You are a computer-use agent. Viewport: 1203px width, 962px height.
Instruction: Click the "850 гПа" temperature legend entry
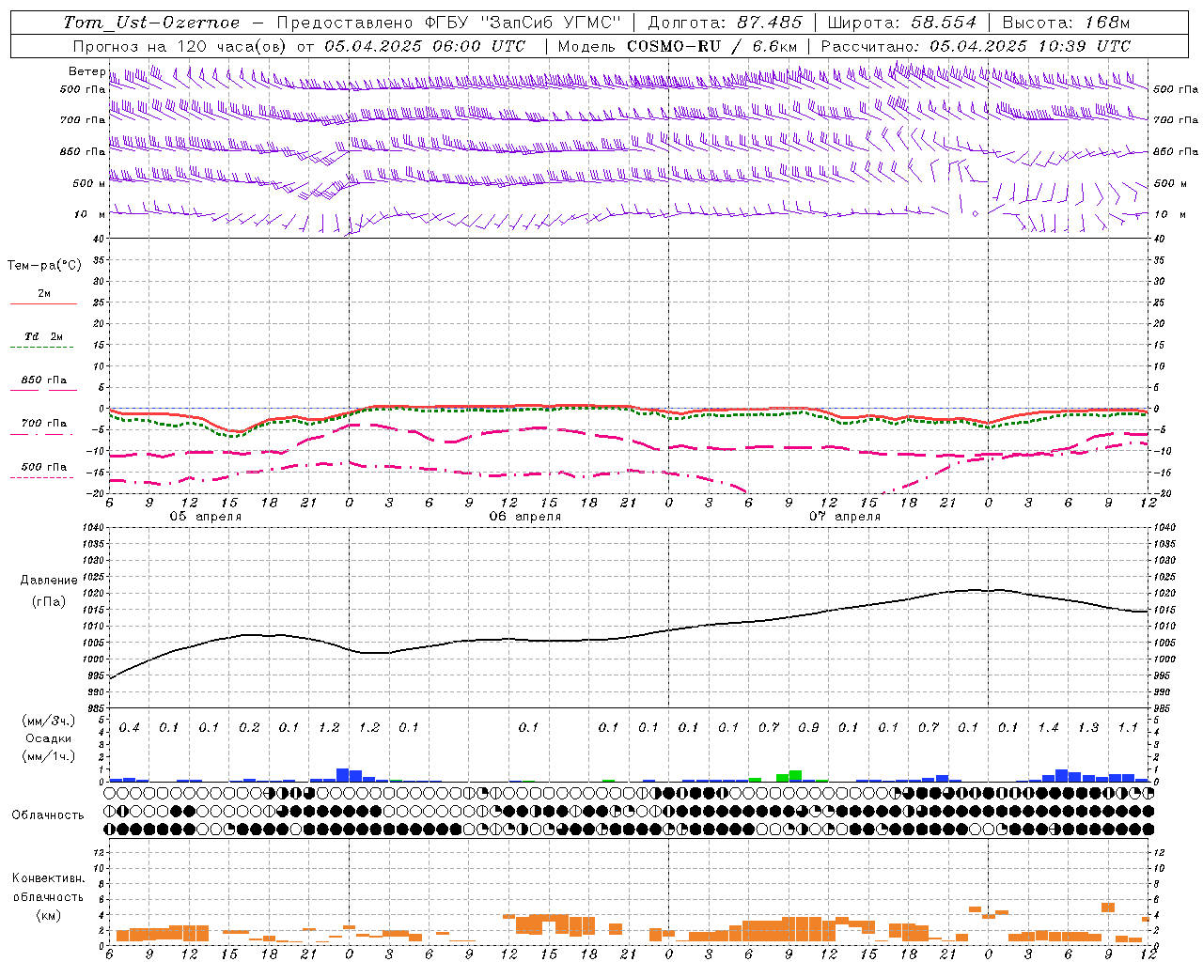43,380
